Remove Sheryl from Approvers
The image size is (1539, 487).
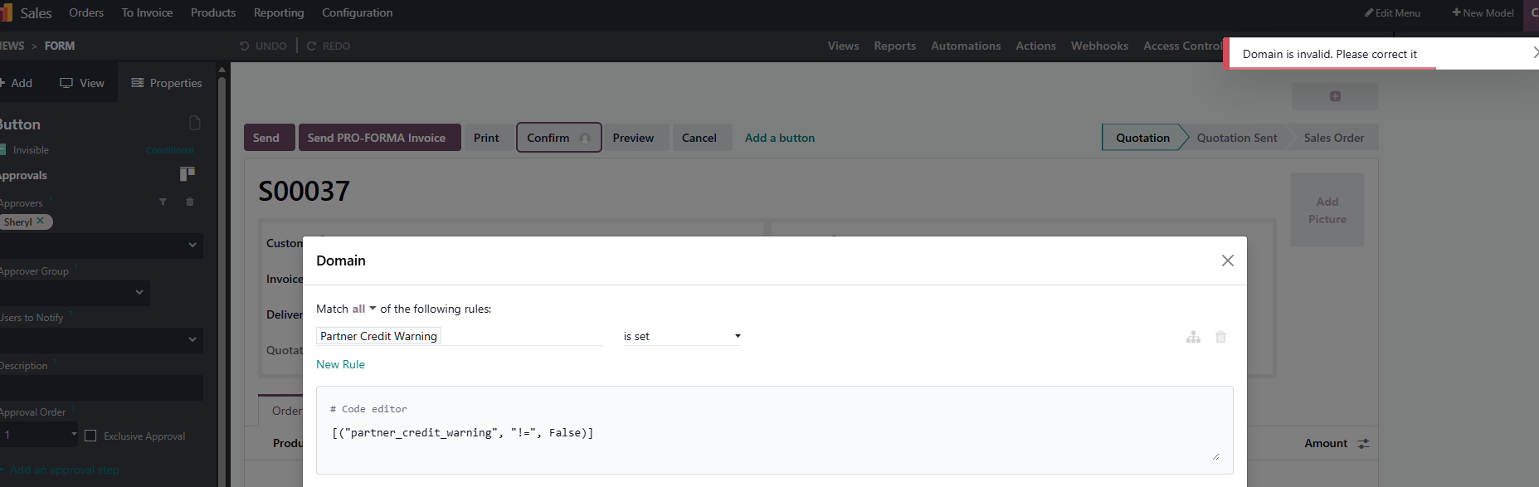(x=41, y=222)
